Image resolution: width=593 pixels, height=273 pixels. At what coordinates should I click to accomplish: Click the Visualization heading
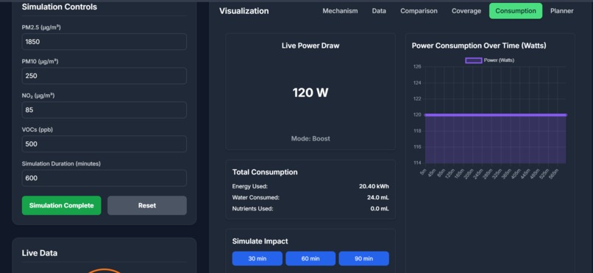tap(244, 11)
